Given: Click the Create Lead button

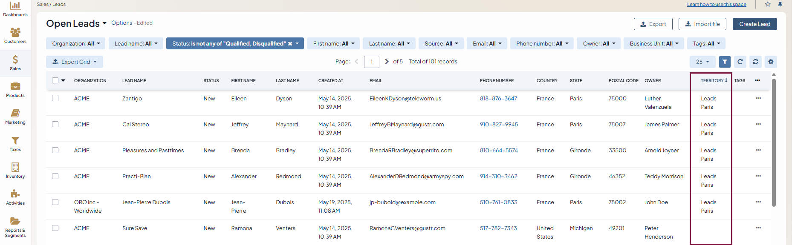Looking at the screenshot, I should tap(754, 24).
